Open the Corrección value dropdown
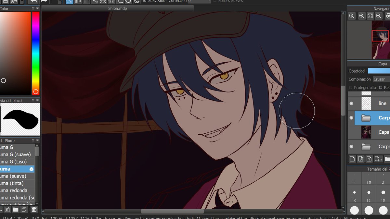 209,1
